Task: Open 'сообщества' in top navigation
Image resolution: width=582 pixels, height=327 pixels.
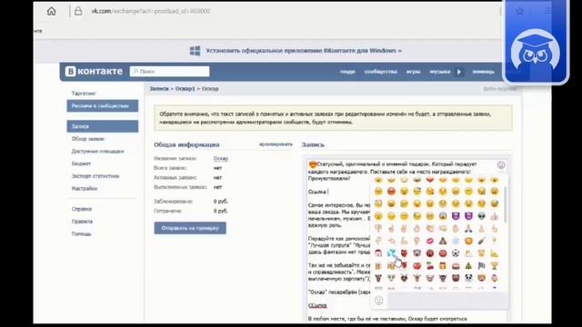Action: pos(381,72)
